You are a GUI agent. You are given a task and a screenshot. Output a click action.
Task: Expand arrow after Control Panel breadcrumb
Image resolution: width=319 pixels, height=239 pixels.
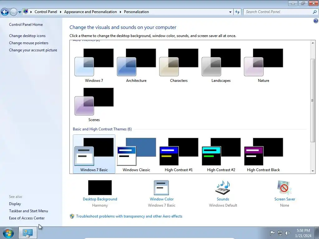[x=61, y=12]
